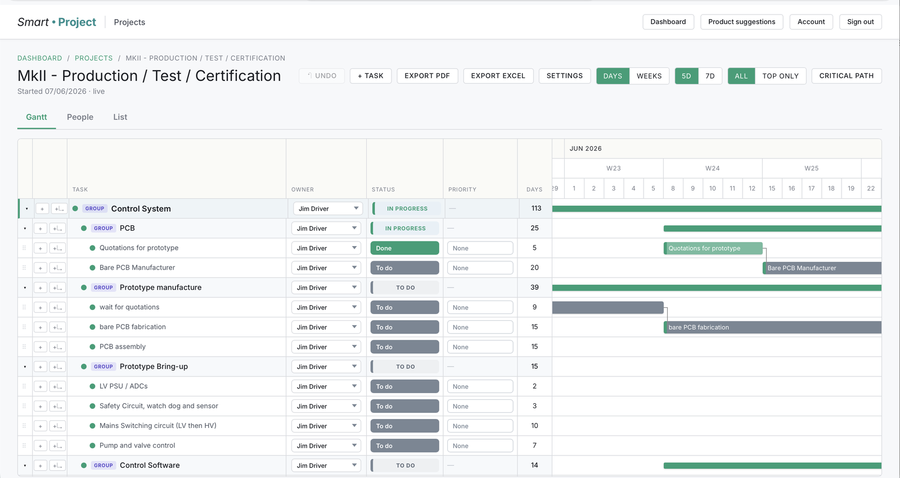Click plus icon beside Mains Switching circuit
This screenshot has height=478, width=900.
click(40, 426)
